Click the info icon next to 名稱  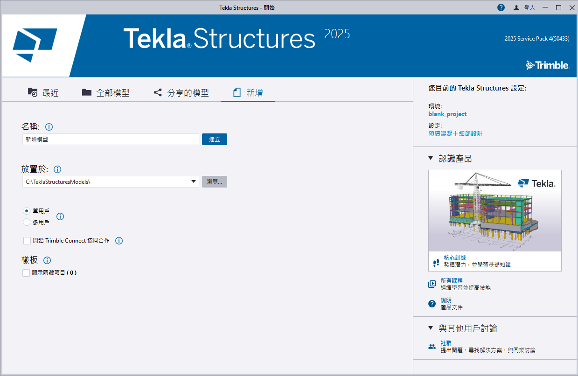(49, 126)
